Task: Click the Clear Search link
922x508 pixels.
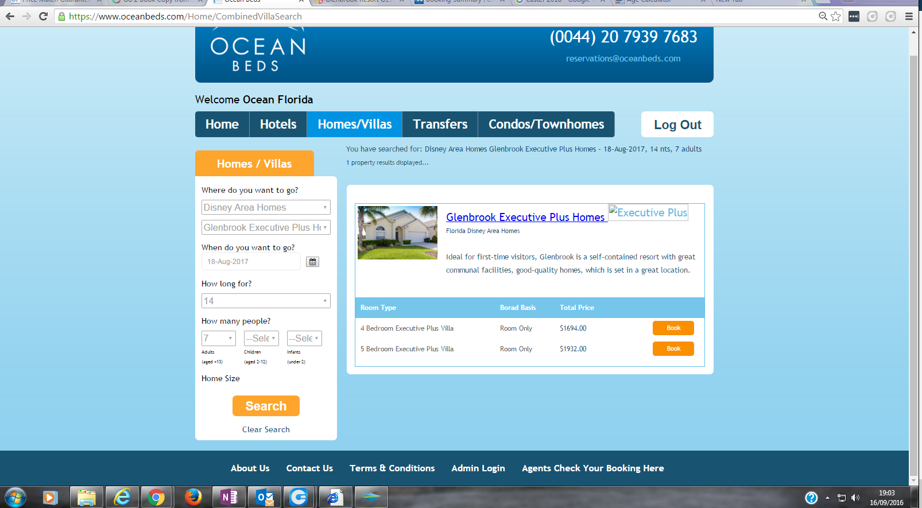Action: point(266,429)
